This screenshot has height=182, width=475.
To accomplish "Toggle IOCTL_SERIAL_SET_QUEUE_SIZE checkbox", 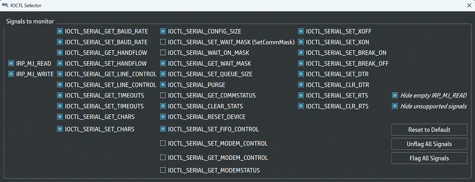I will point(163,74).
